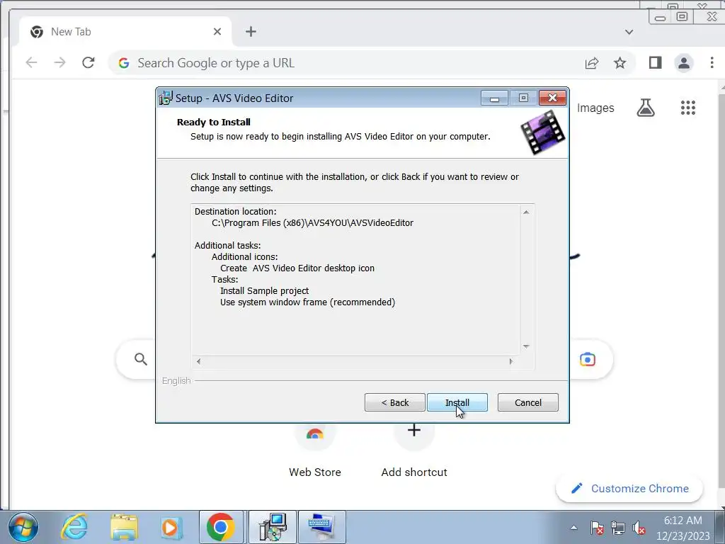This screenshot has width=725, height=544.
Task: Click the 'Destination location:' label
Action: 235,211
